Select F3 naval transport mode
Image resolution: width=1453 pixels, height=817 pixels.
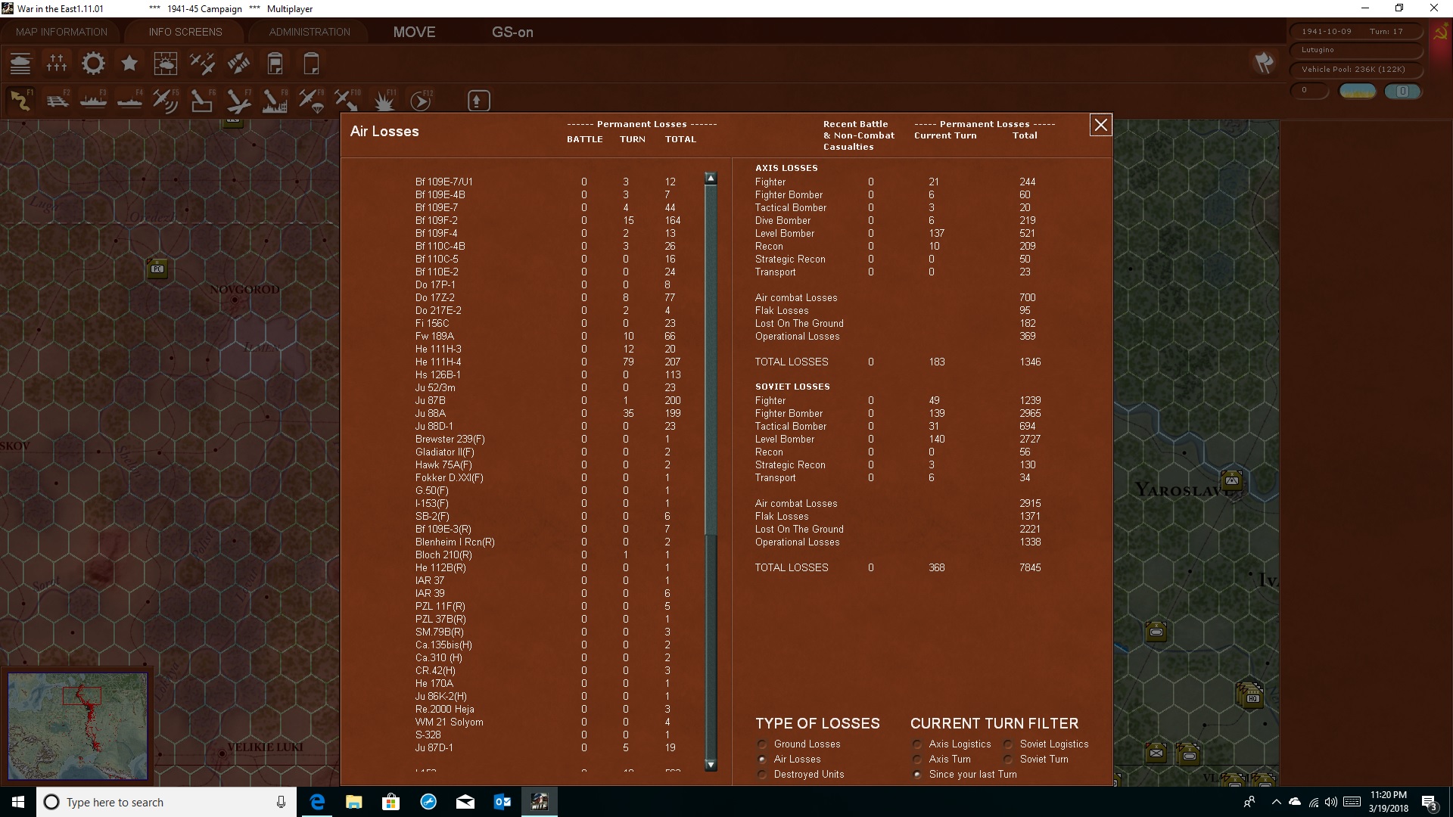click(93, 101)
